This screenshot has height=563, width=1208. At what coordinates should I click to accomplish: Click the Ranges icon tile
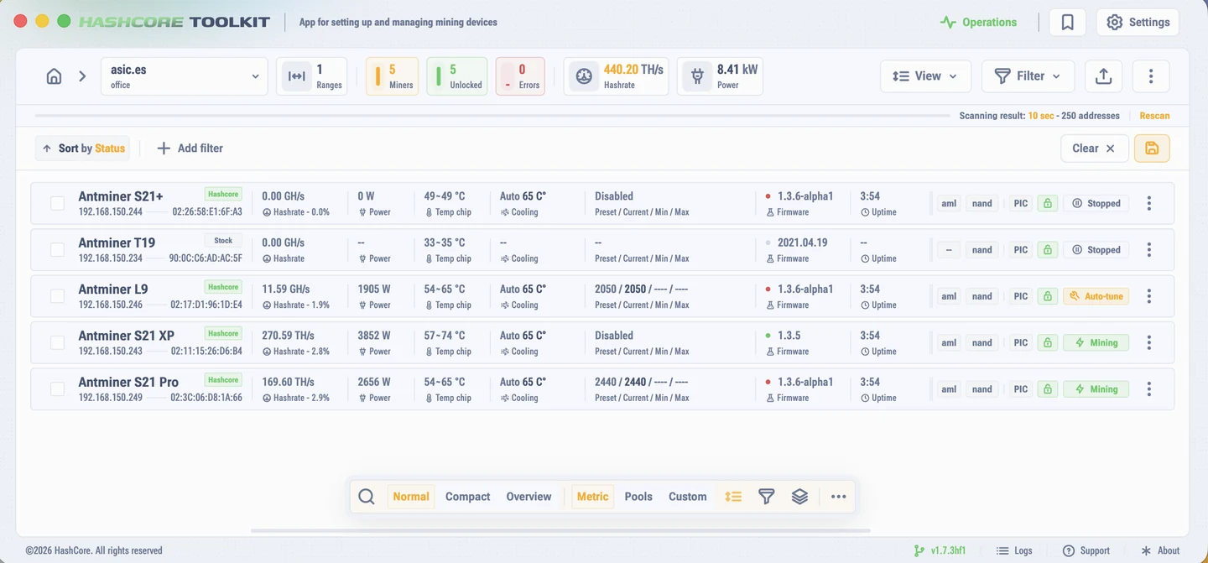point(296,76)
